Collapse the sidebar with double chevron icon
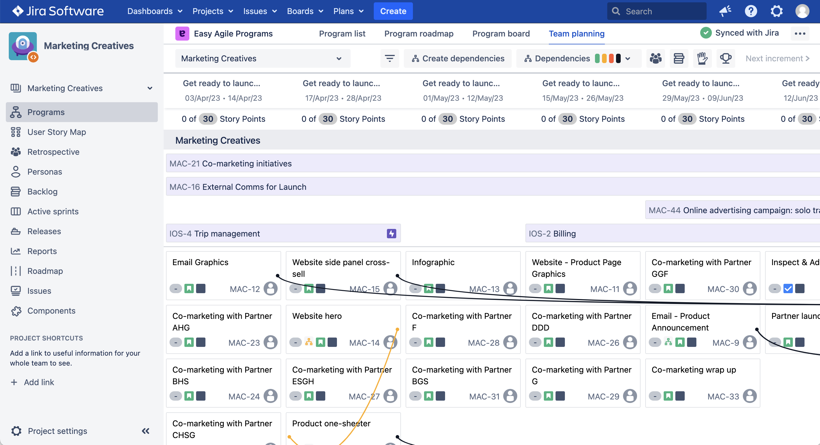 pyautogui.click(x=146, y=431)
